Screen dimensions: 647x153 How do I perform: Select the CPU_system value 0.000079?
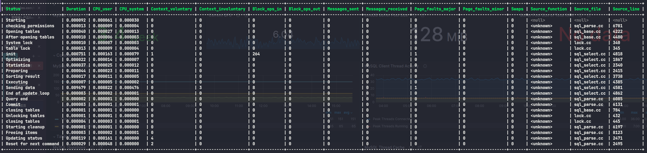pyautogui.click(x=129, y=54)
